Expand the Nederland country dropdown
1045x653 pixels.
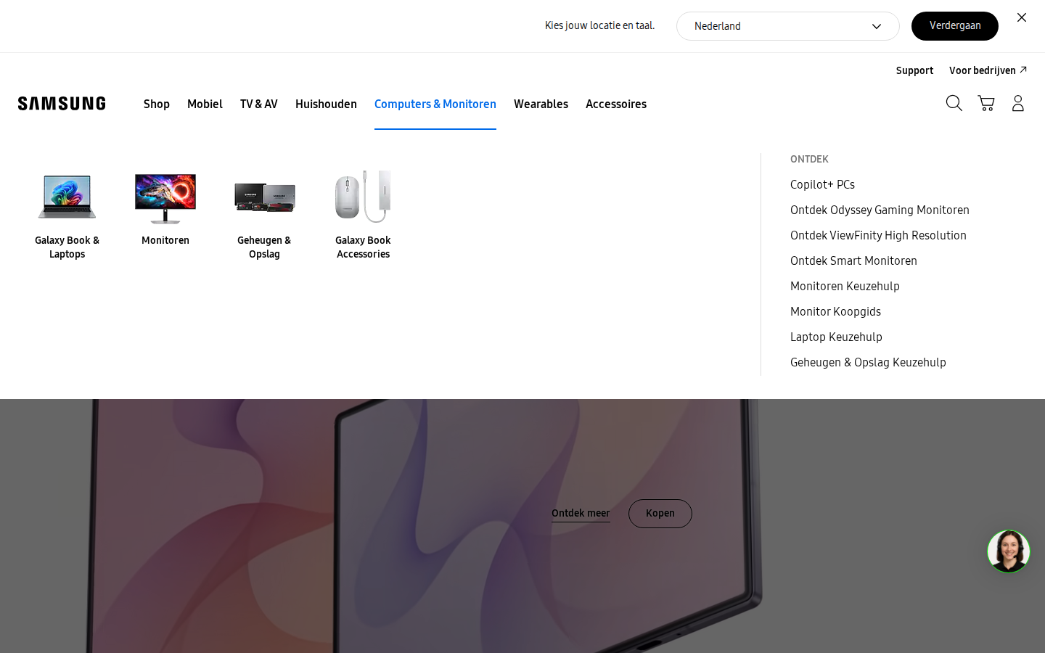point(787,26)
